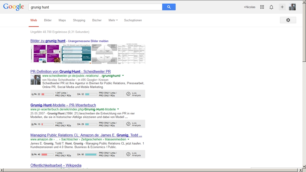Click the DA: 29 teal progress bar
The height and width of the screenshot is (172, 306).
91,124
